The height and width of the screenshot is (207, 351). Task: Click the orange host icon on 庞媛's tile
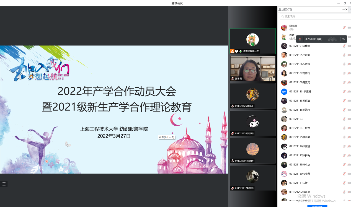(232, 51)
